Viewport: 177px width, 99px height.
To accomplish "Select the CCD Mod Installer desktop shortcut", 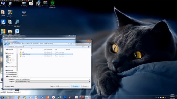I will (x=52, y=4).
